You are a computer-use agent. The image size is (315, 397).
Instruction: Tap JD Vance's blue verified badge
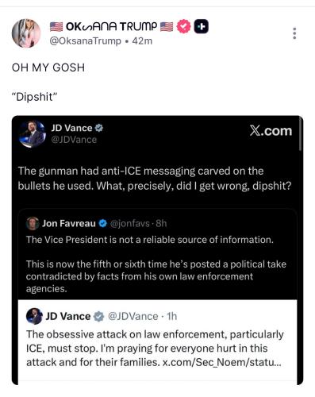point(99,128)
